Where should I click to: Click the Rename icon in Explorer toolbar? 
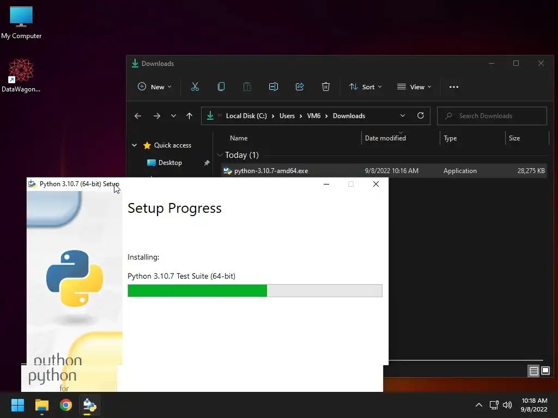coord(274,87)
